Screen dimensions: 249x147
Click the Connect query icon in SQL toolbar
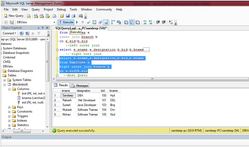coord(6,22)
